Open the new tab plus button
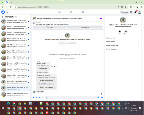Image resolution: width=144 pixels, height=115 pixels. 11,2
